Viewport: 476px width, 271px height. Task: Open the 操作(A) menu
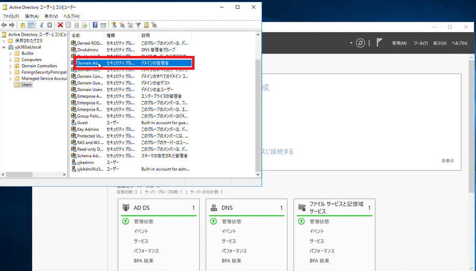point(32,16)
